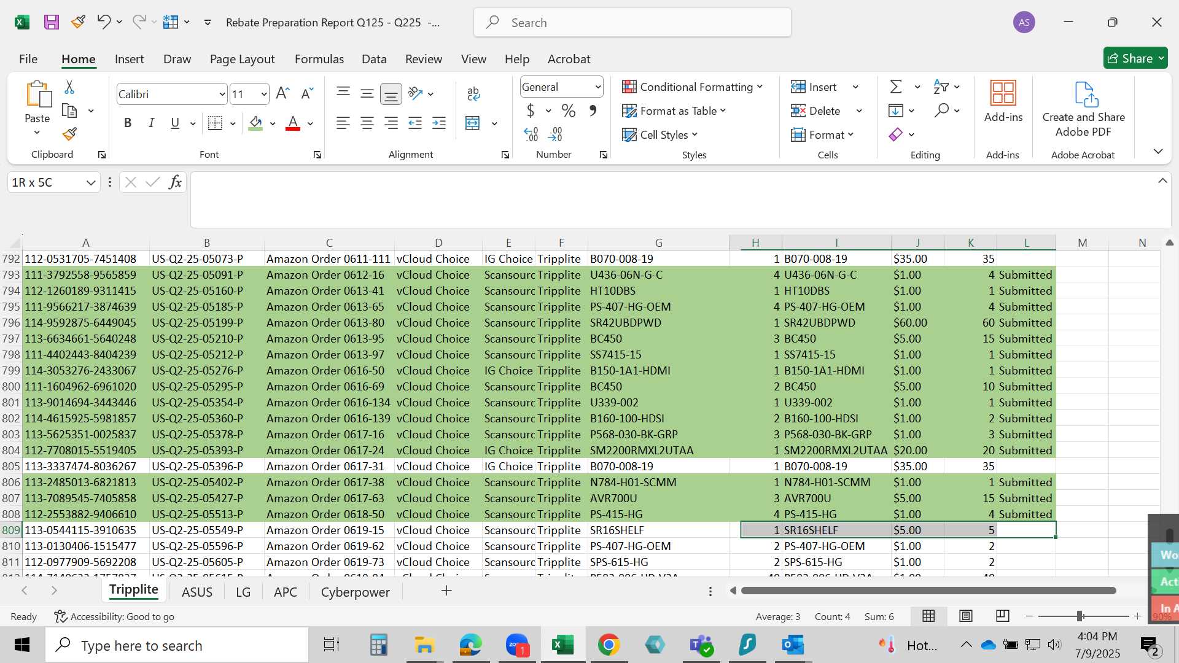The width and height of the screenshot is (1179, 663).
Task: Toggle Bold formatting
Action: pyautogui.click(x=128, y=123)
